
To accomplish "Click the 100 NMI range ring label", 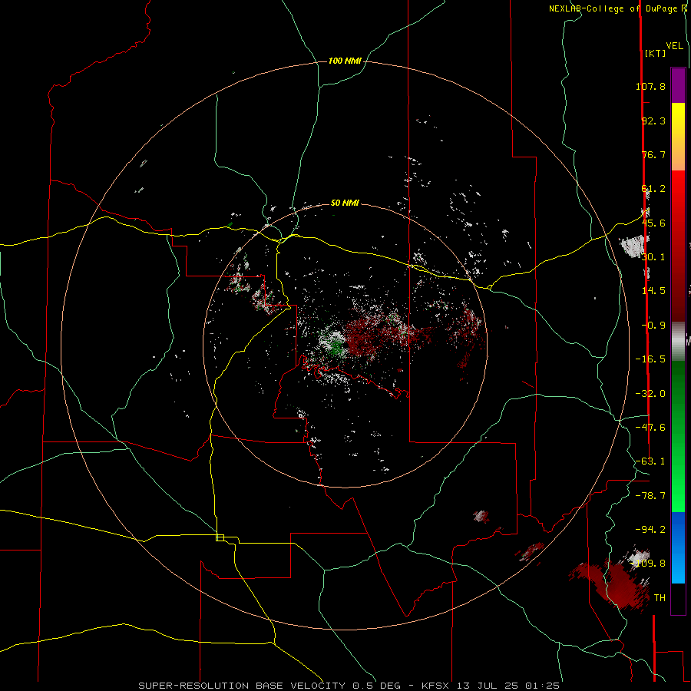I will [x=345, y=61].
